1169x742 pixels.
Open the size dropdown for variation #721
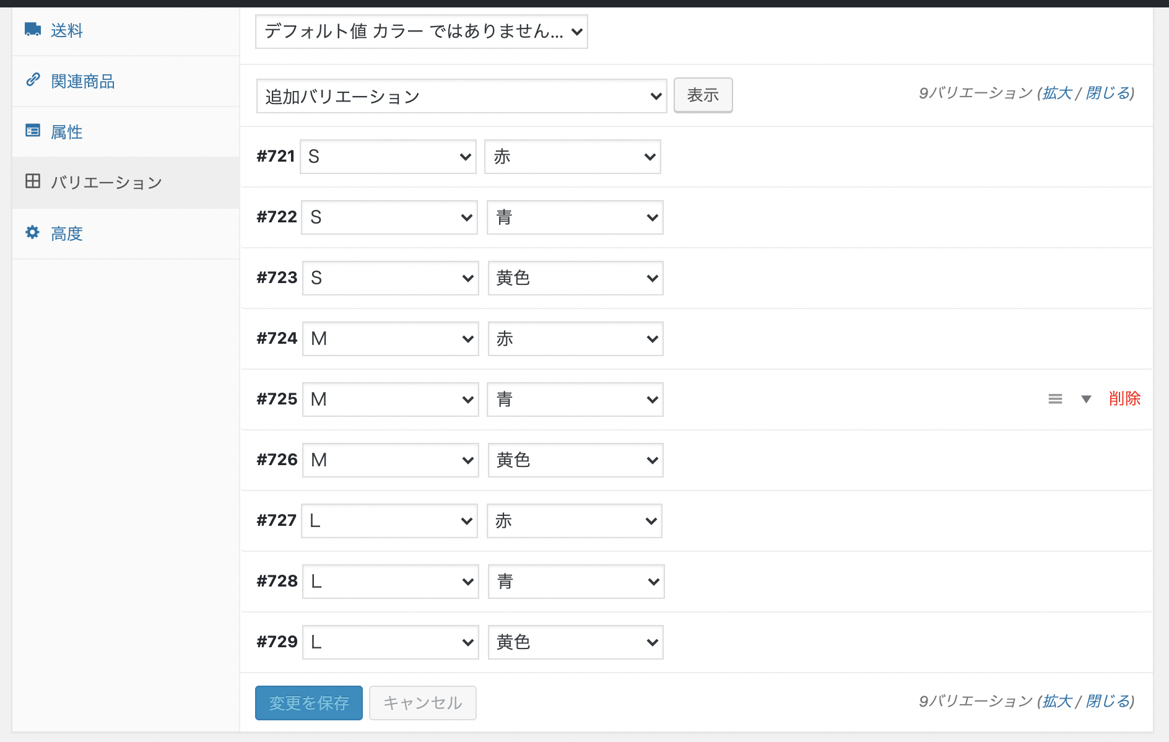point(388,157)
